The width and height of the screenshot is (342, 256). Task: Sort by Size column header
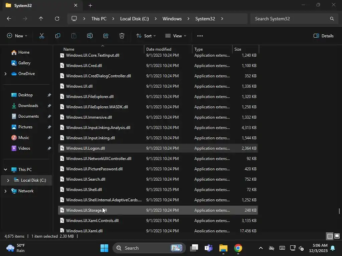pyautogui.click(x=245, y=49)
